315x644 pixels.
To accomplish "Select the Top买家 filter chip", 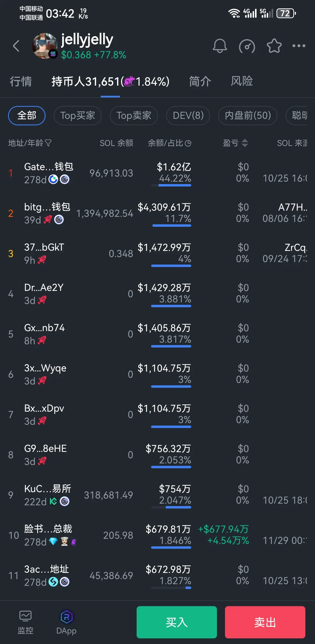I will pos(78,116).
